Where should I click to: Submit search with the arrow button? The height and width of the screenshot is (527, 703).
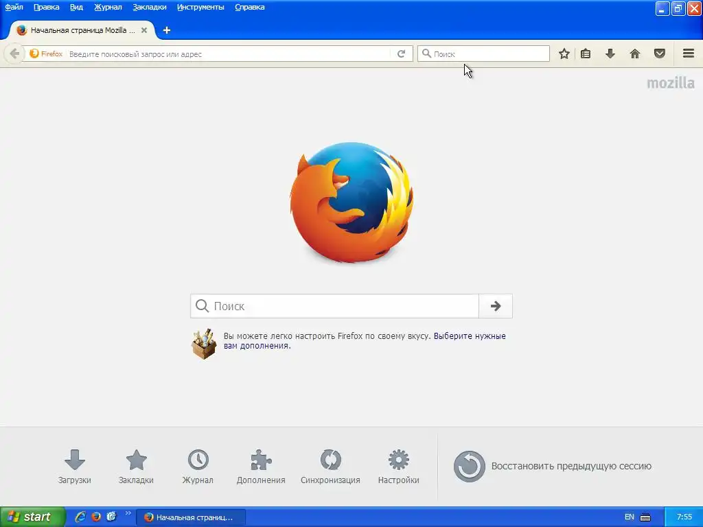(x=496, y=306)
